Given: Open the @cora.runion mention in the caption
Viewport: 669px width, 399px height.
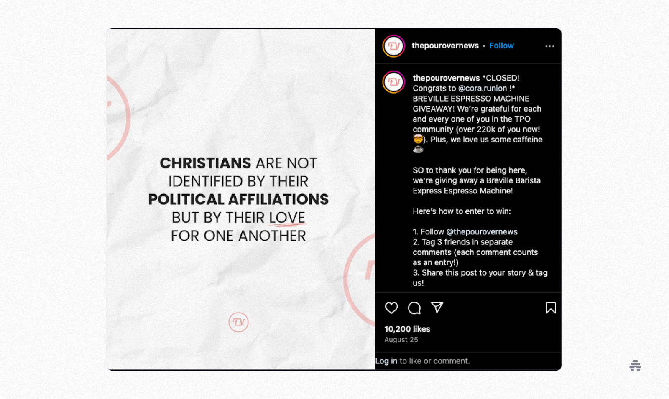Looking at the screenshot, I should (x=483, y=88).
